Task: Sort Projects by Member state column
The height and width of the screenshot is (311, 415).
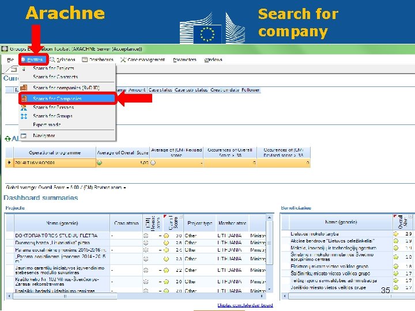Action: (232, 223)
